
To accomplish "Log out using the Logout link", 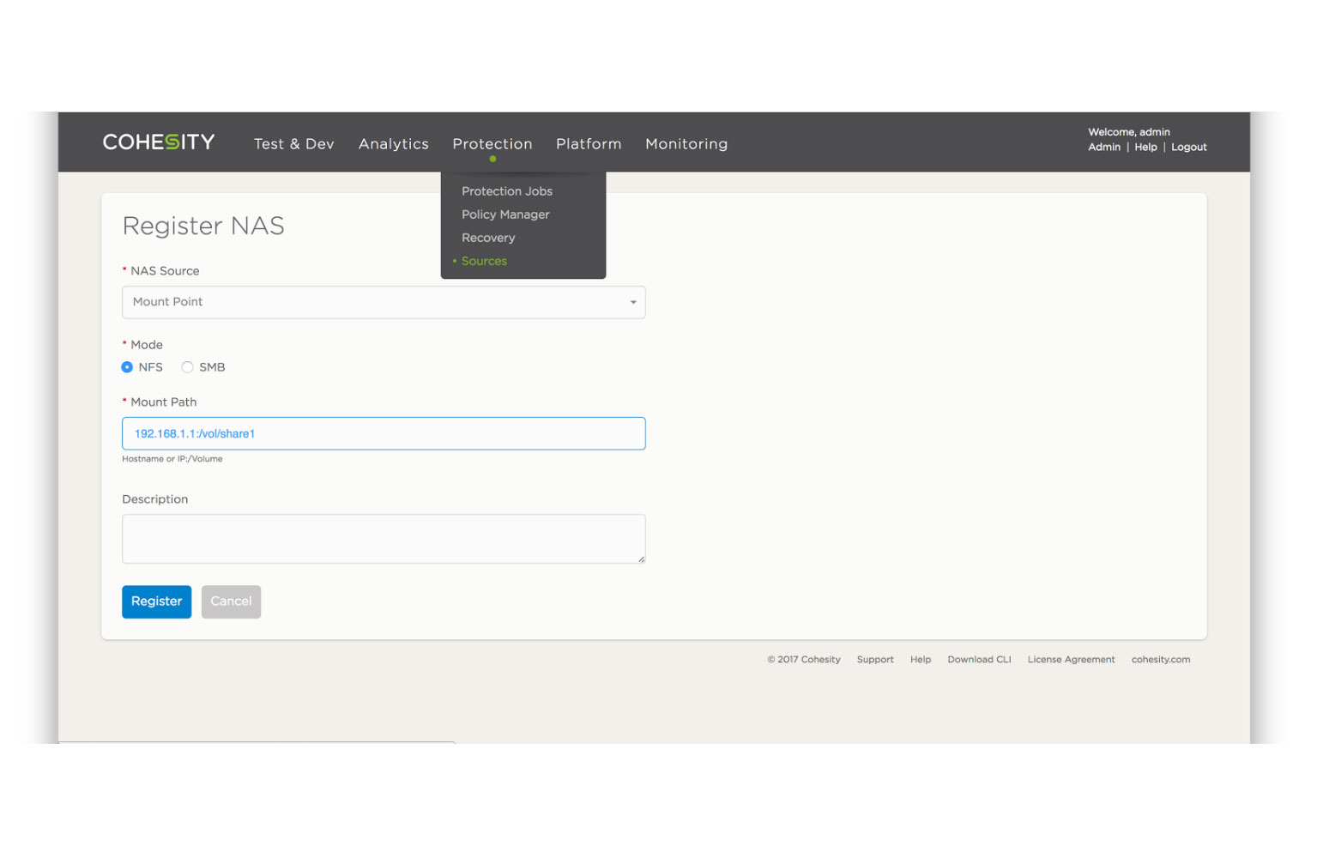I will [x=1188, y=148].
